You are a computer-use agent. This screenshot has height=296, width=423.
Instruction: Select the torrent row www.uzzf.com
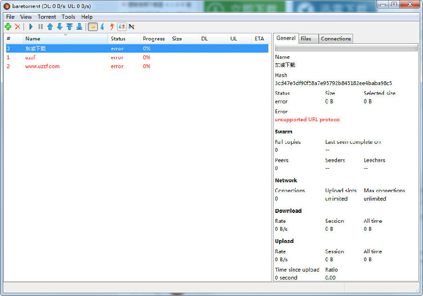(x=137, y=66)
